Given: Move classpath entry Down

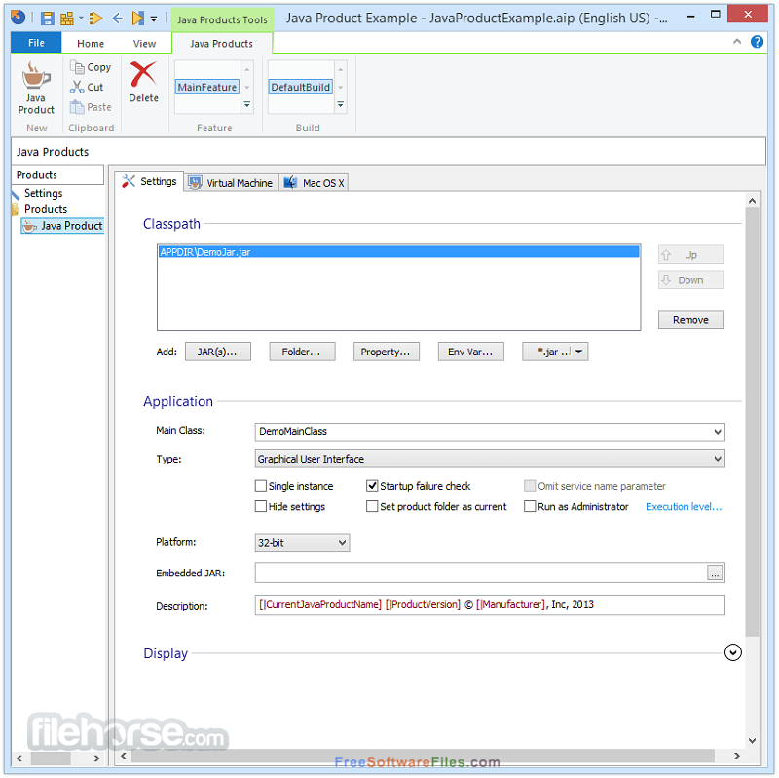Looking at the screenshot, I should pos(690,280).
